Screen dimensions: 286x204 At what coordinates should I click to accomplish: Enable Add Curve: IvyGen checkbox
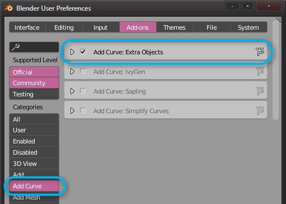(x=83, y=71)
